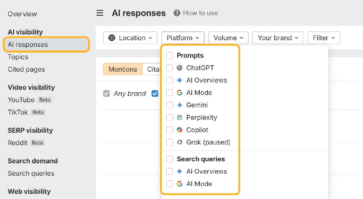Viewport: 363px width, 199px height.
Task: Click the ChatGPT logo icon
Action: tap(180, 68)
